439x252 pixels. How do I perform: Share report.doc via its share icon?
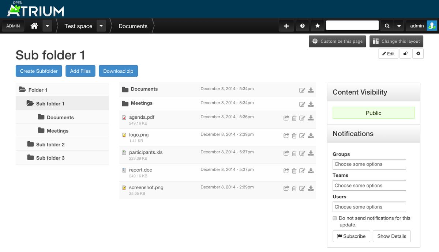286,171
